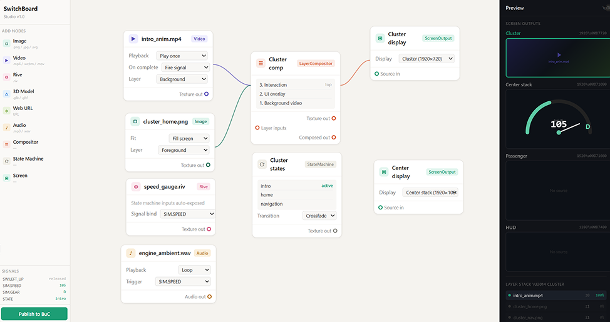This screenshot has width=610, height=322.
Task: Open the Display dropdown on Cluster display
Action: 426,59
